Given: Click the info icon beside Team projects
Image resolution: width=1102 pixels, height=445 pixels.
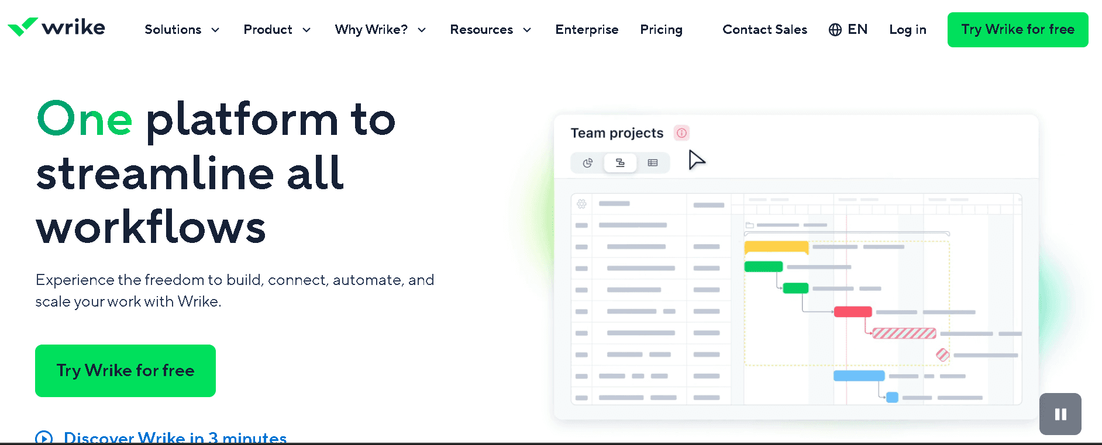Looking at the screenshot, I should click(681, 133).
